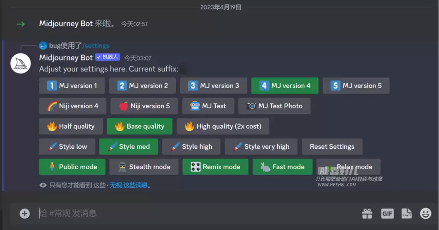Click Reset Settings button

pos(332,147)
